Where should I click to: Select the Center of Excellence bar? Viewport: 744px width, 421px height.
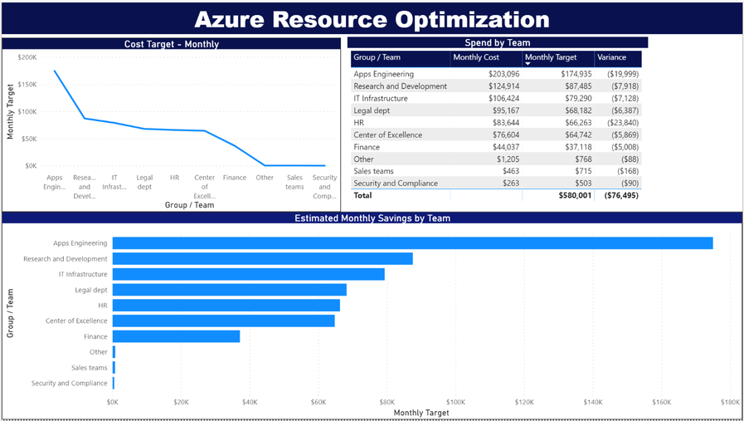click(x=223, y=321)
